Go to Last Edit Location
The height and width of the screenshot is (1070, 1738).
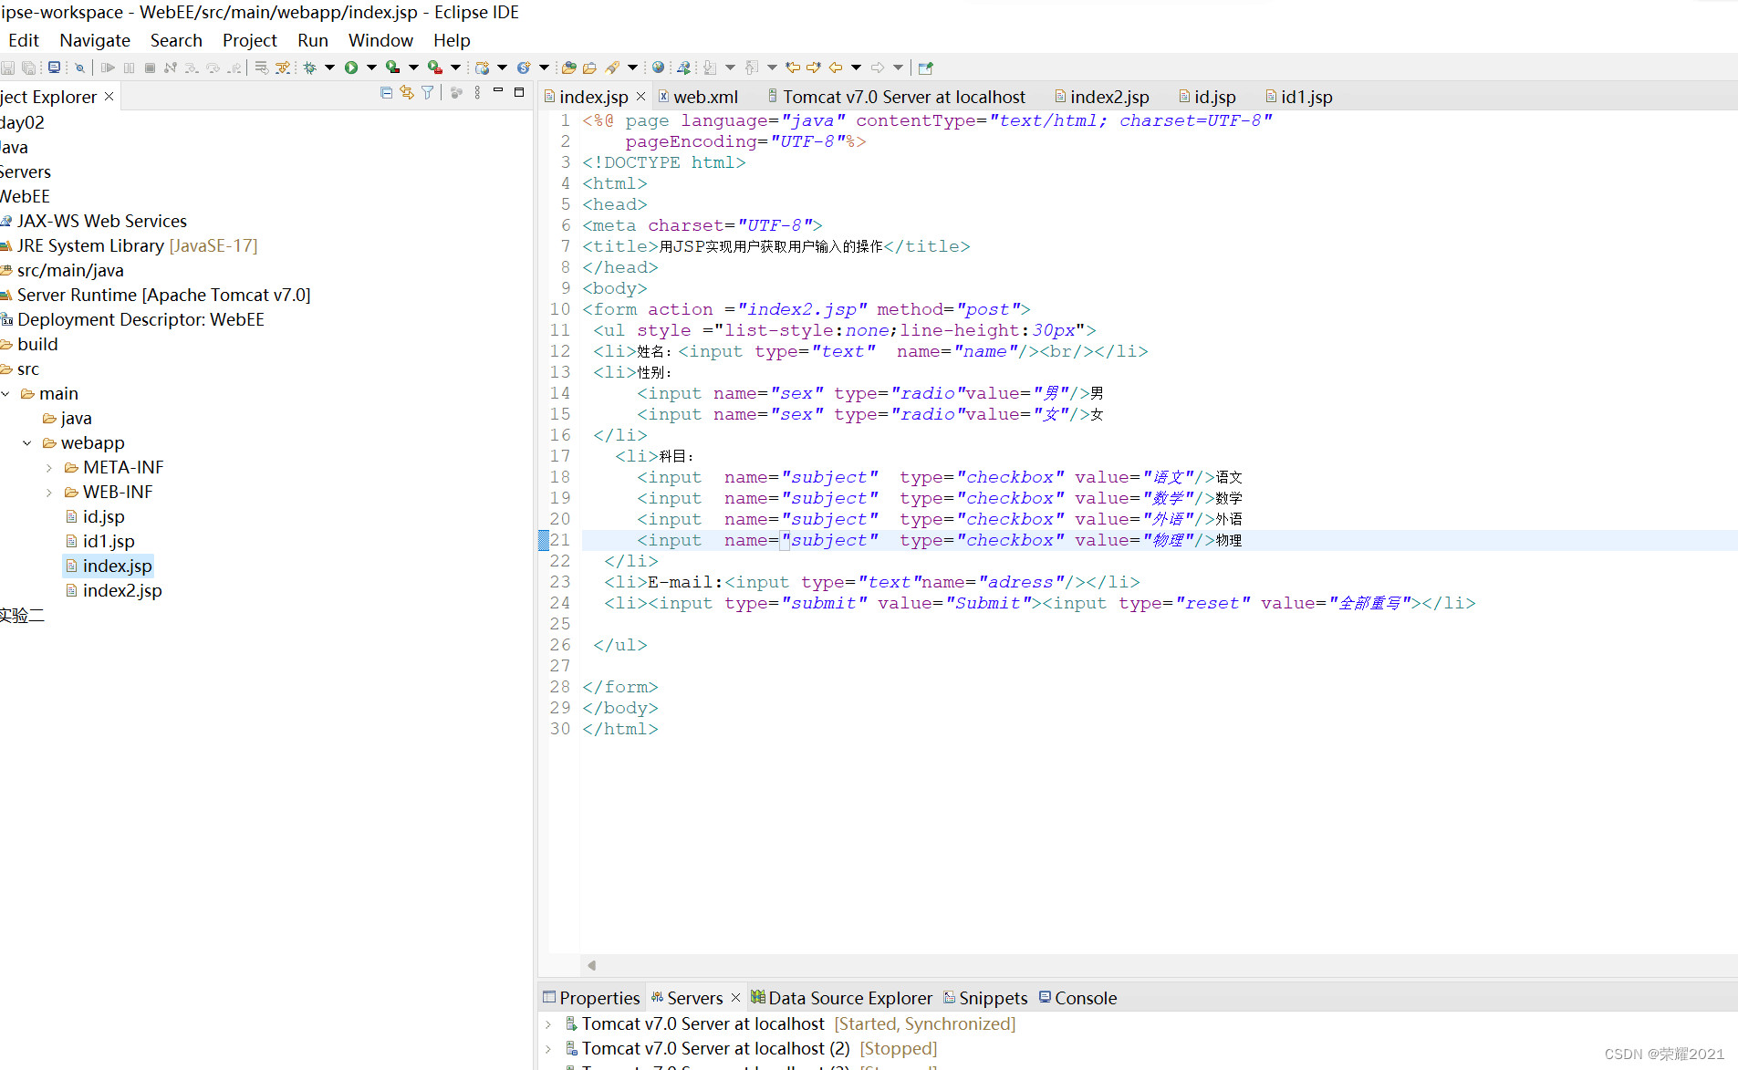[x=793, y=68]
